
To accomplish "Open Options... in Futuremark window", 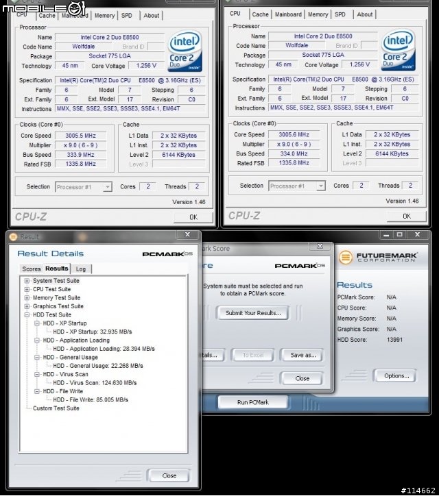I will [x=396, y=376].
